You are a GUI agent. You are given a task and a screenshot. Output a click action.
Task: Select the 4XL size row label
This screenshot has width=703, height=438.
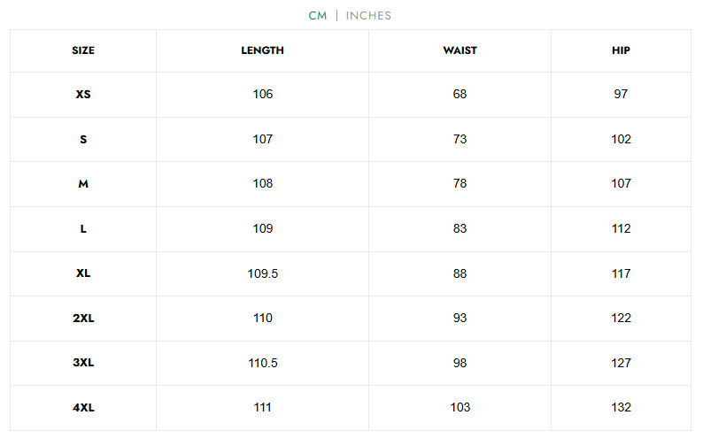pyautogui.click(x=83, y=408)
